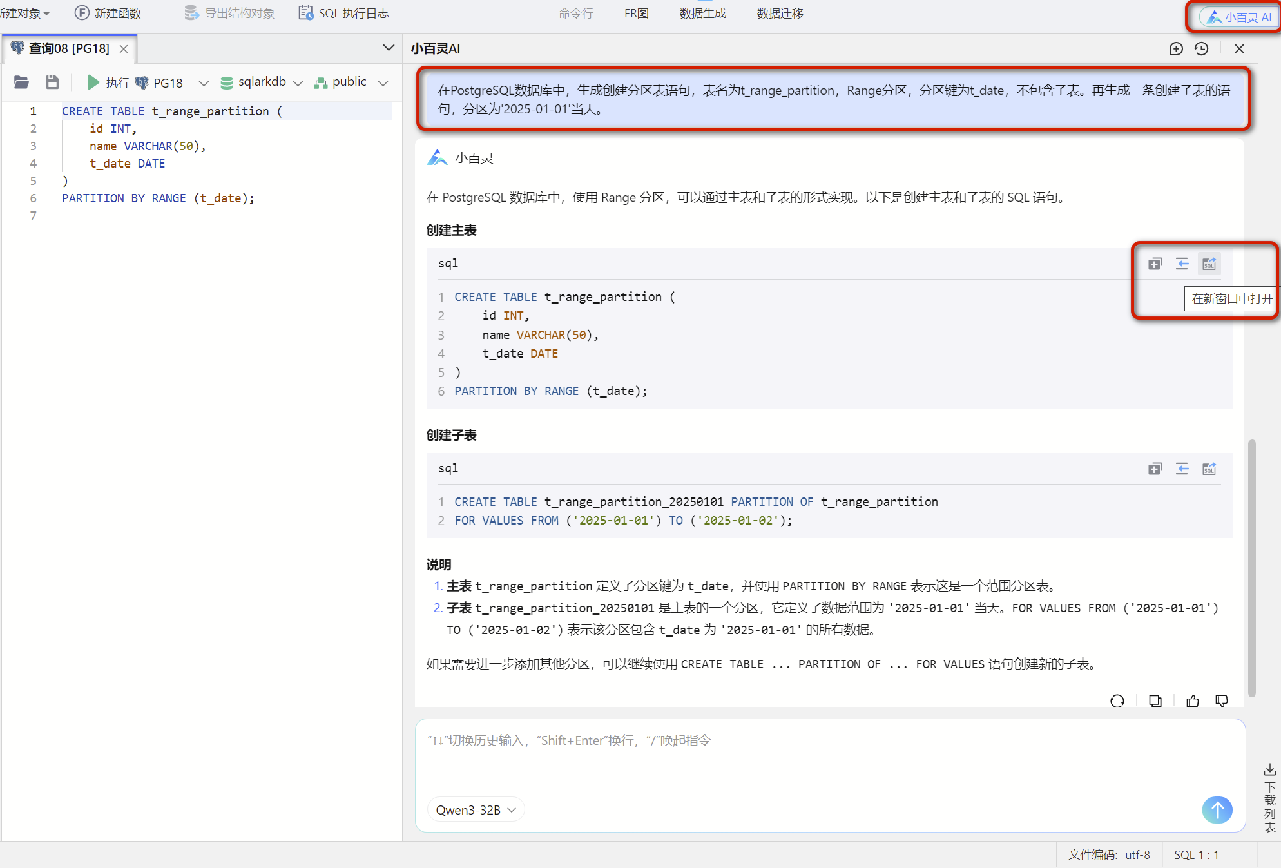Screen dimensions: 1281x868
Task: Open main table SQL in new window
Action: [x=1209, y=264]
